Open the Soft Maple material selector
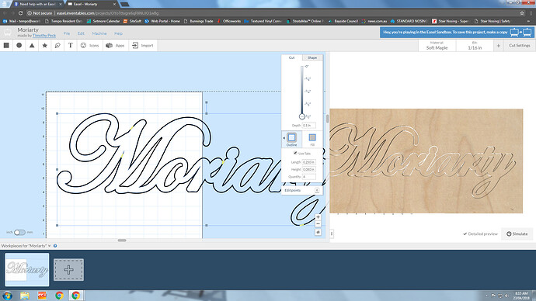This screenshot has width=536, height=301. [x=437, y=46]
